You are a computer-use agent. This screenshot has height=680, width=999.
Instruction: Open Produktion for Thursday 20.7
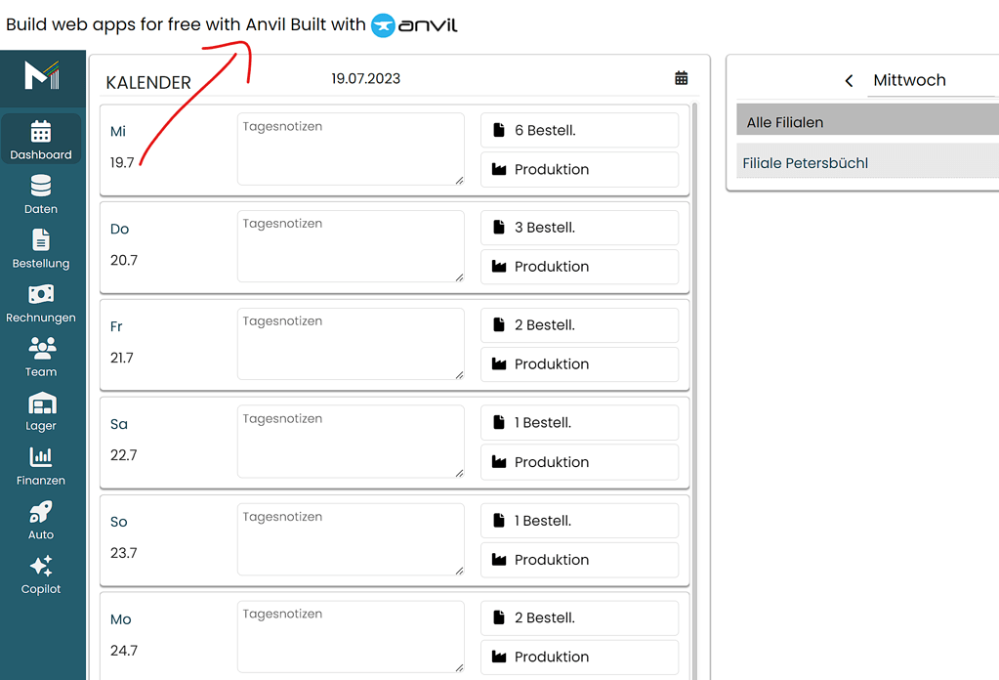pyautogui.click(x=579, y=266)
